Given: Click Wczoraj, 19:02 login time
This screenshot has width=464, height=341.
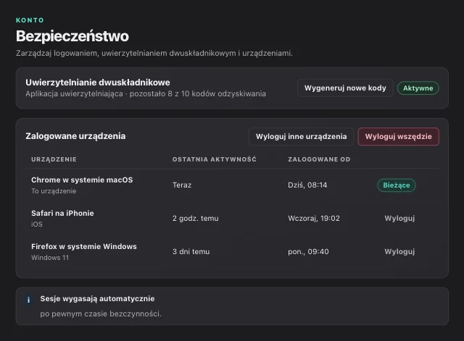Looking at the screenshot, I should (314, 219).
